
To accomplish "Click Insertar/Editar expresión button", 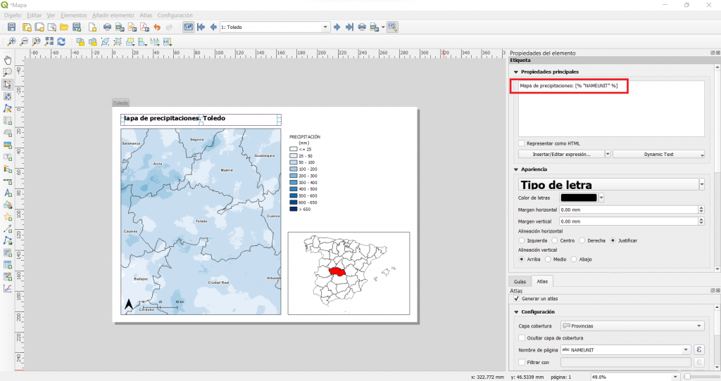I will 561,154.
